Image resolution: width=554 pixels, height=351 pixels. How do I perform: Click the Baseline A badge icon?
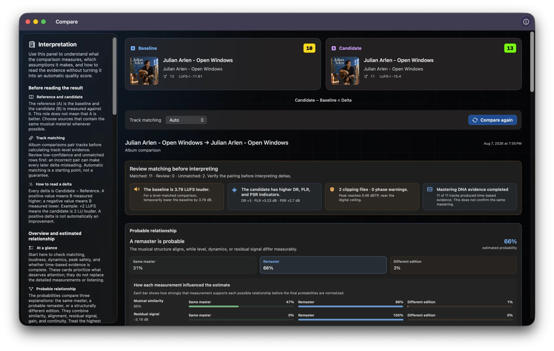point(133,48)
